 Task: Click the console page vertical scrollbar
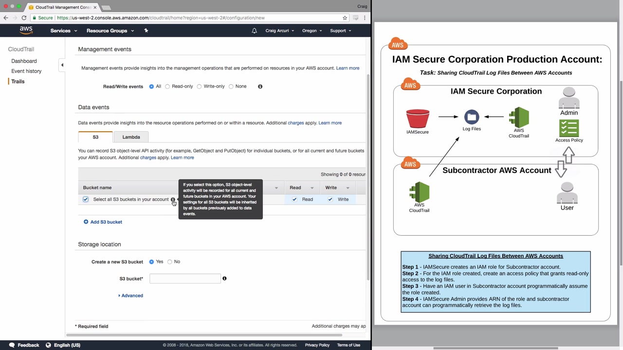(x=368, y=177)
